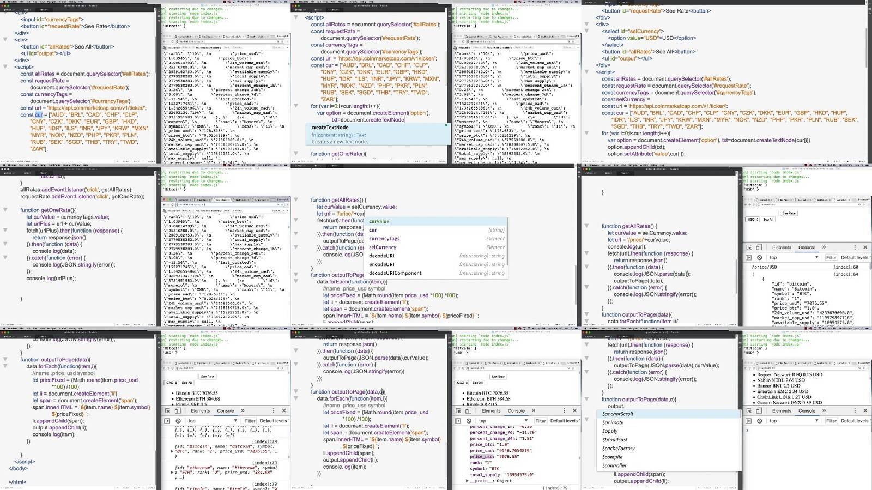Close DevTools panel showing the /price/USD log
The width and height of the screenshot is (872, 490).
point(865,247)
